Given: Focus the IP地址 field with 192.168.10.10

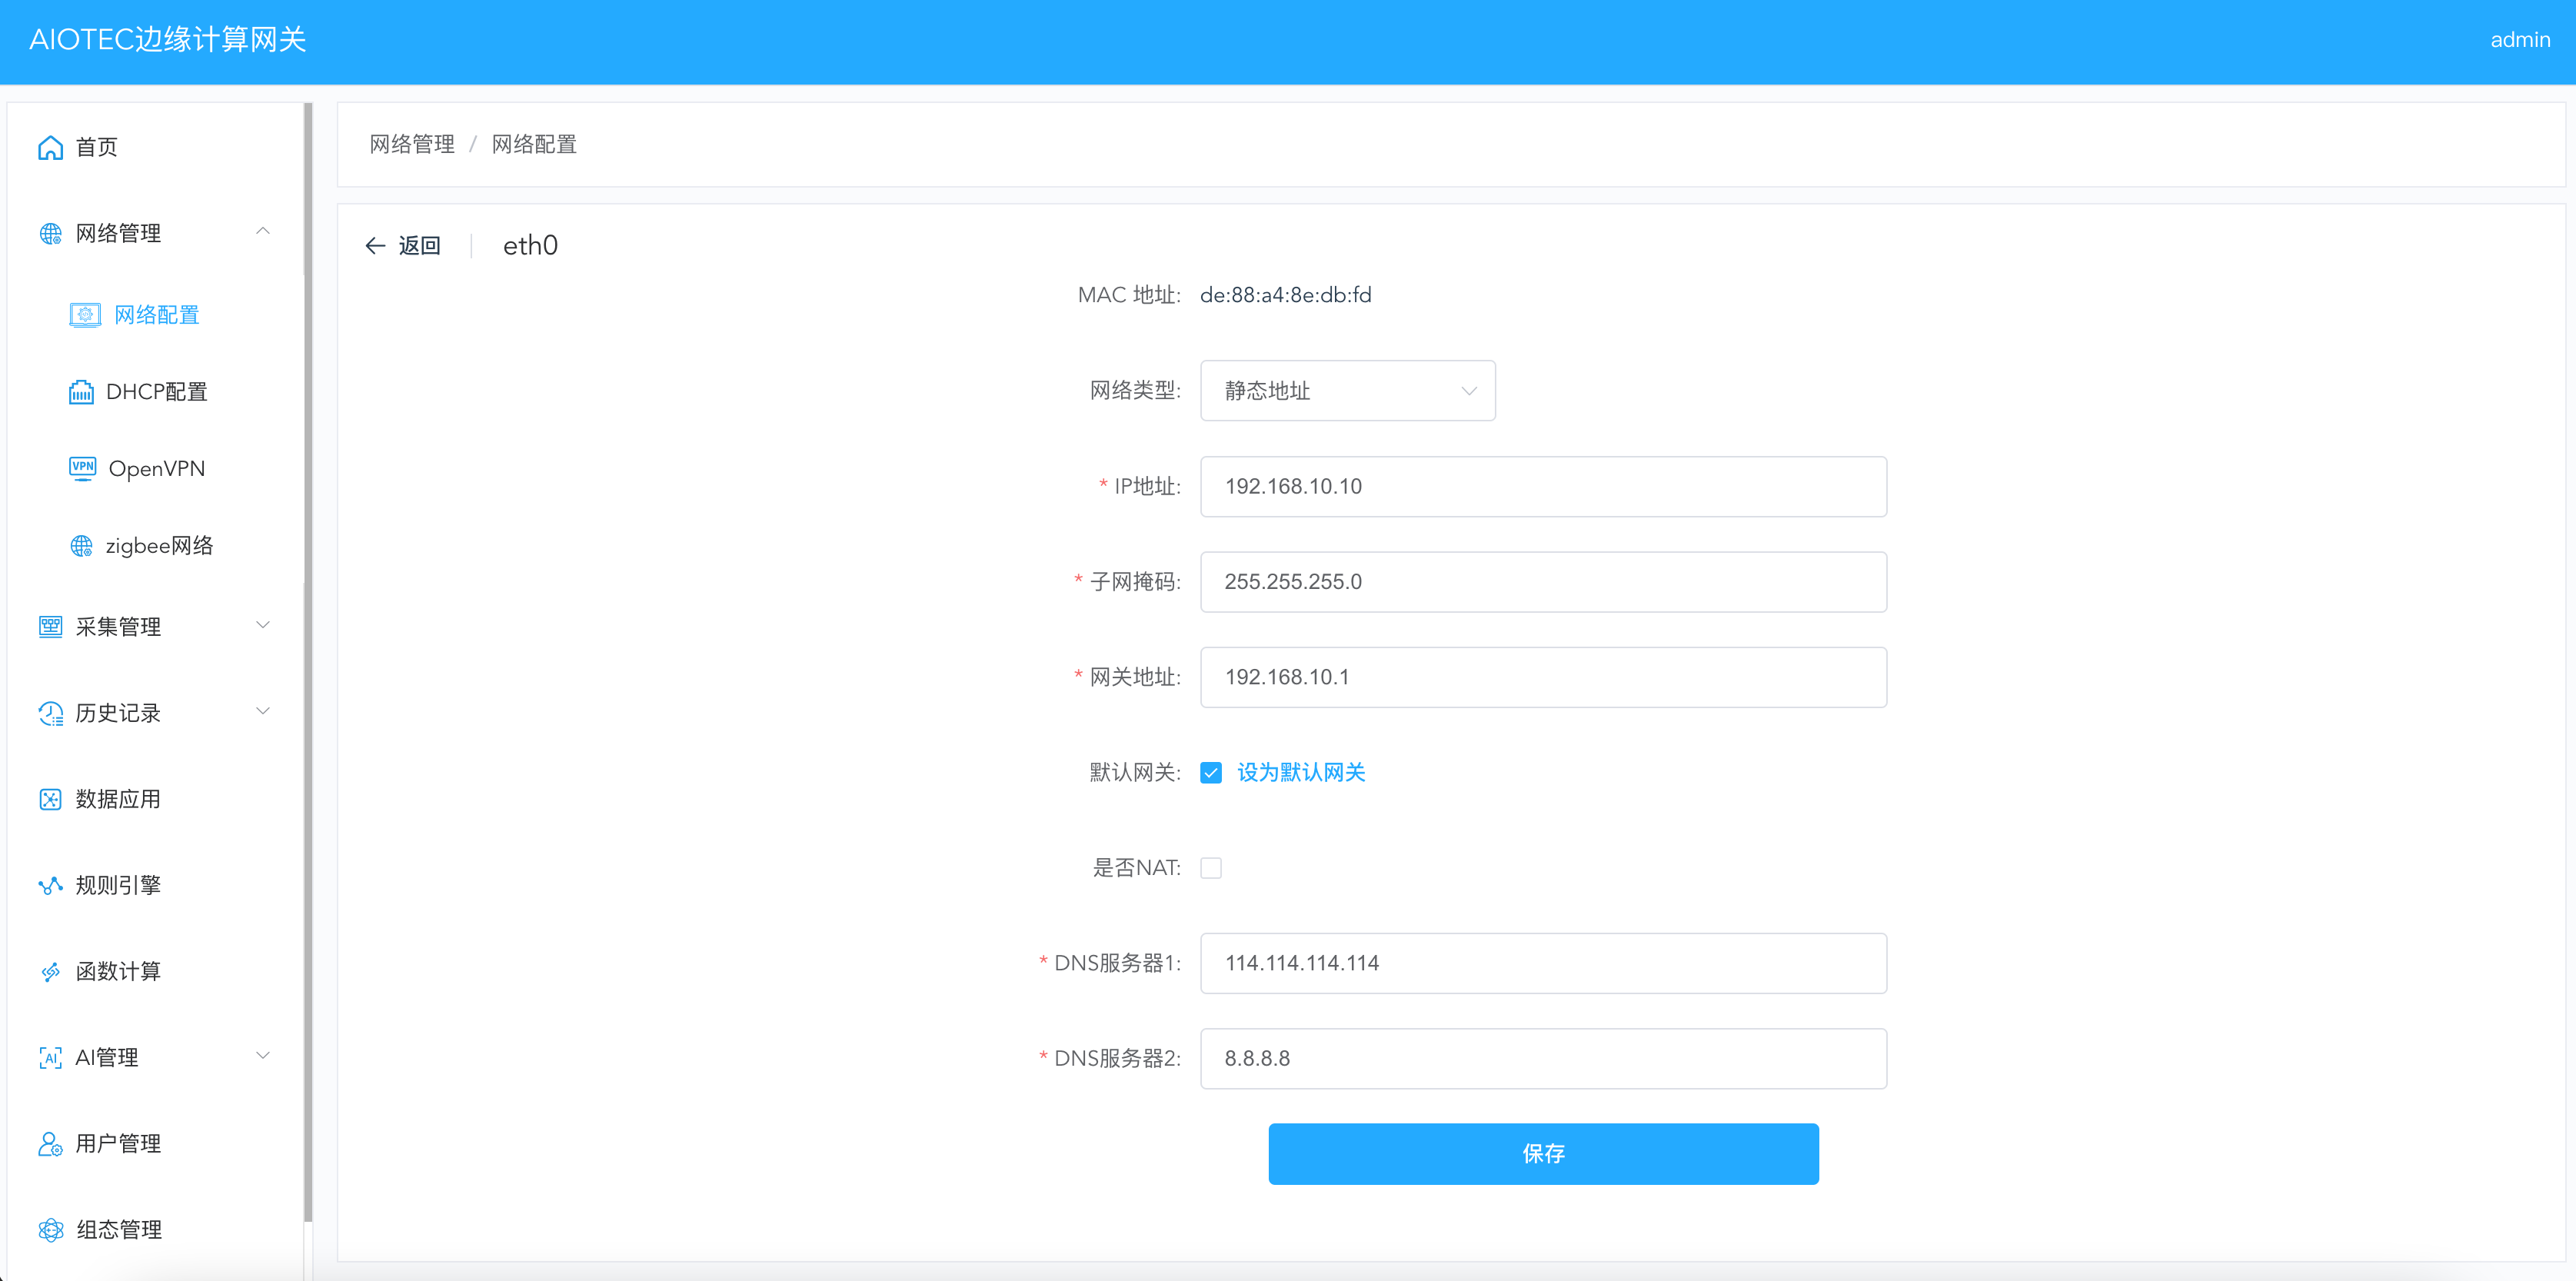Looking at the screenshot, I should tap(1543, 487).
